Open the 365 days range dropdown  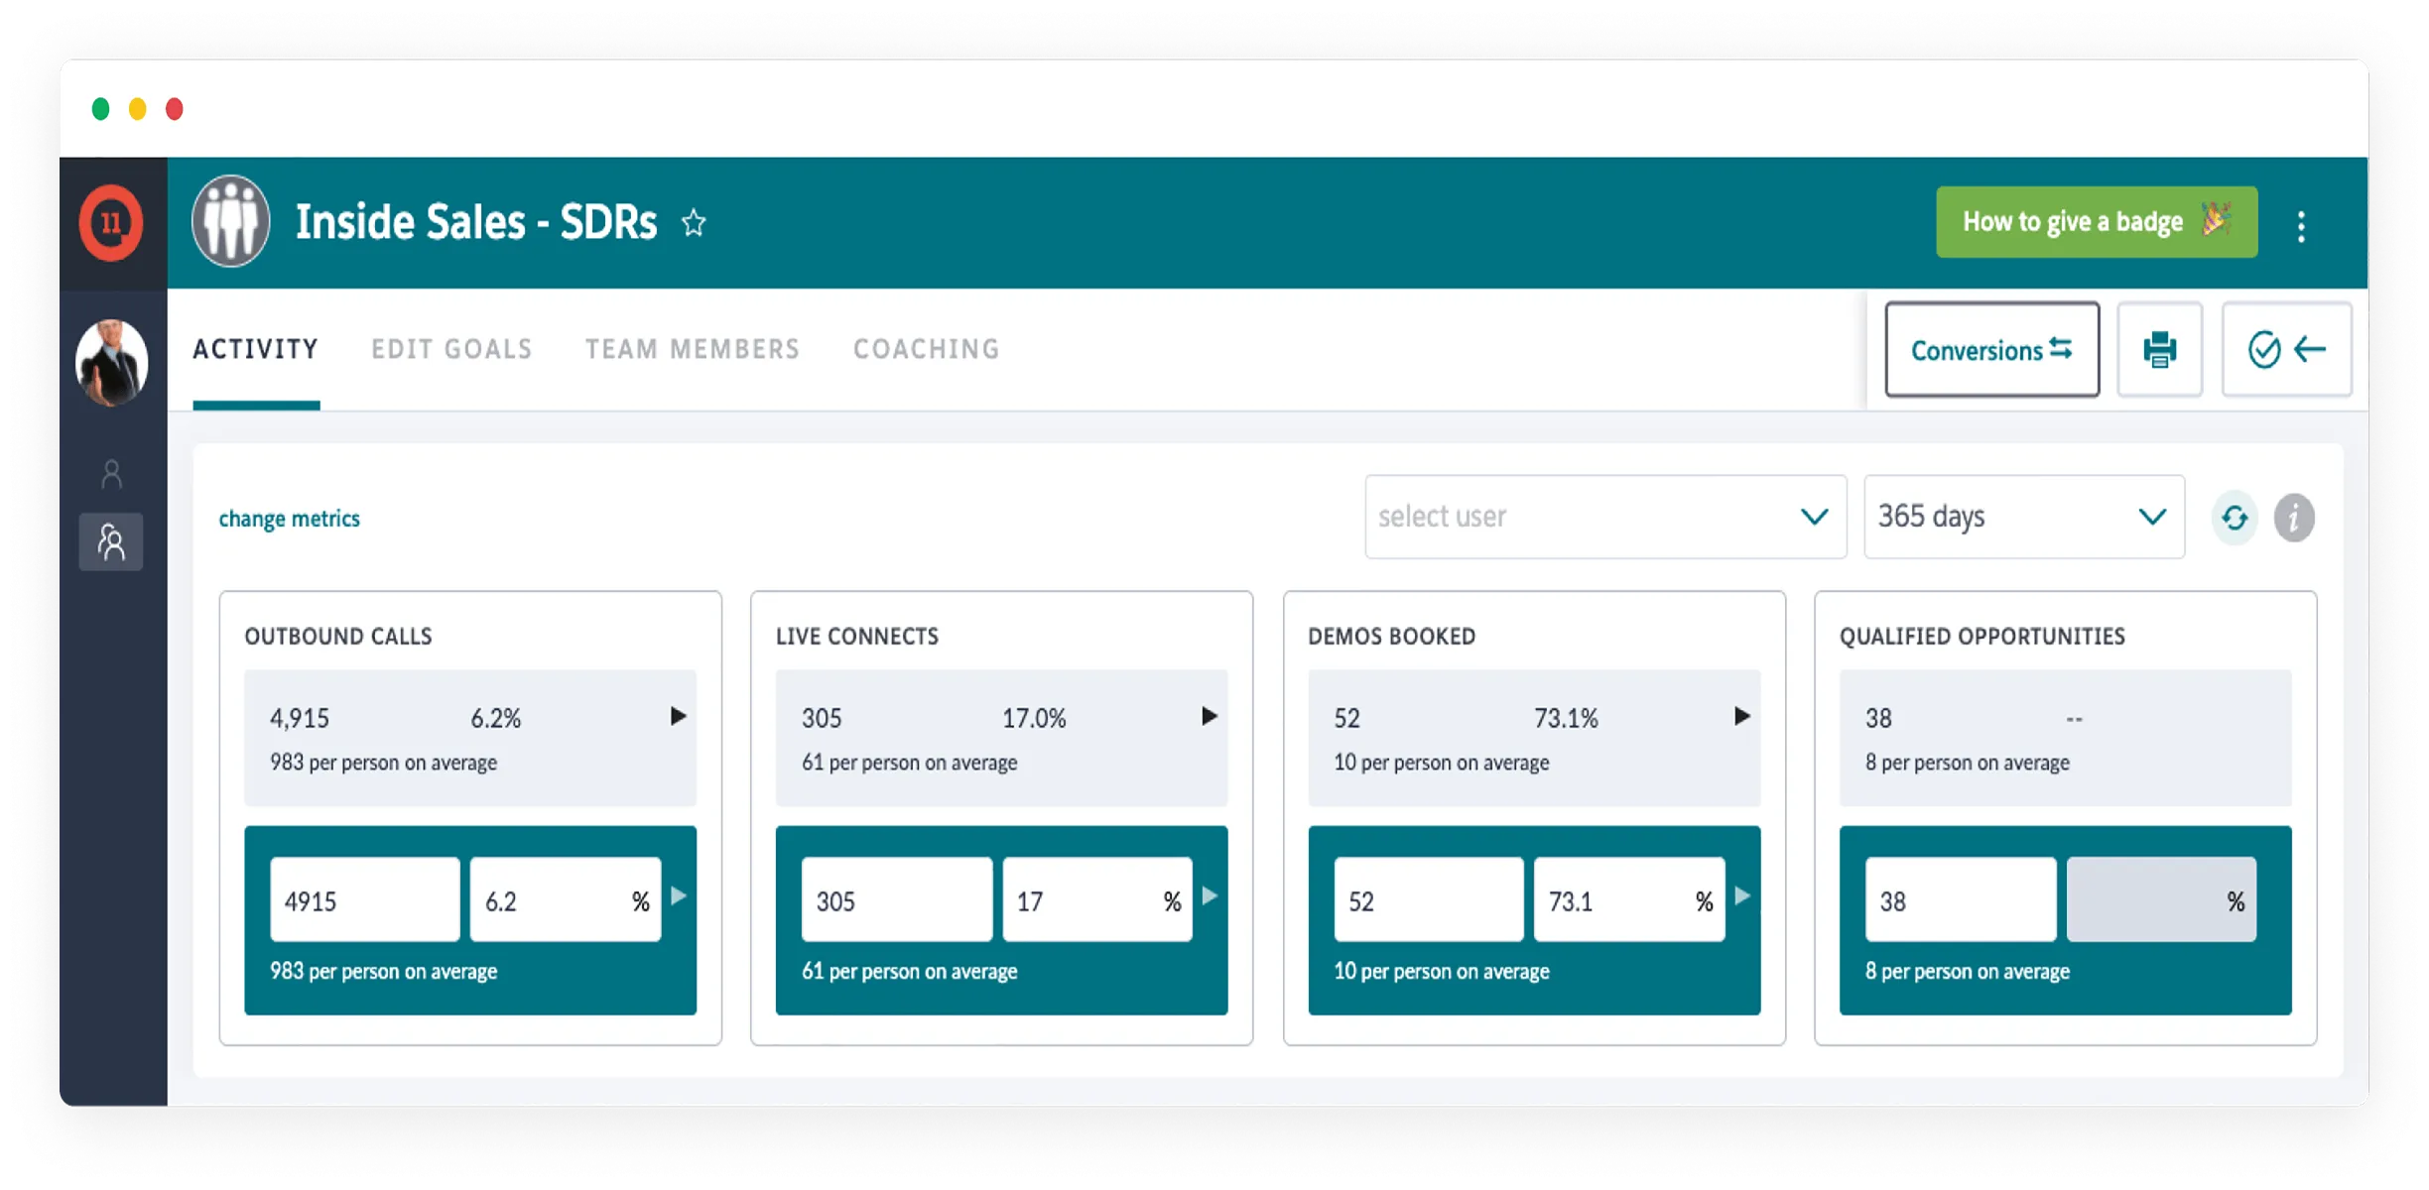click(x=2023, y=517)
